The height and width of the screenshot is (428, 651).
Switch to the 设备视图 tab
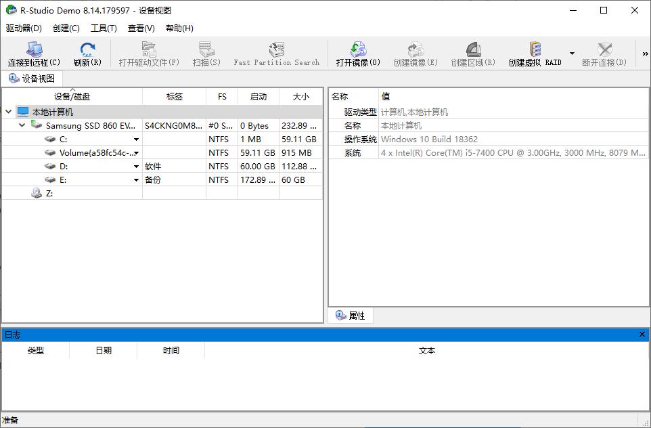32,79
